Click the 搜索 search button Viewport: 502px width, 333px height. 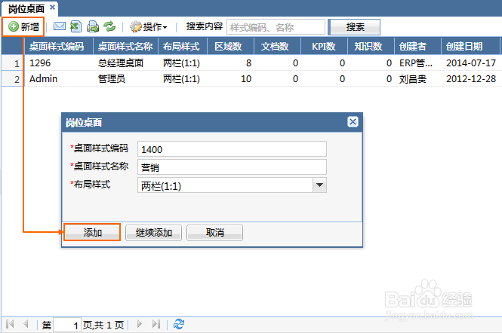point(355,27)
